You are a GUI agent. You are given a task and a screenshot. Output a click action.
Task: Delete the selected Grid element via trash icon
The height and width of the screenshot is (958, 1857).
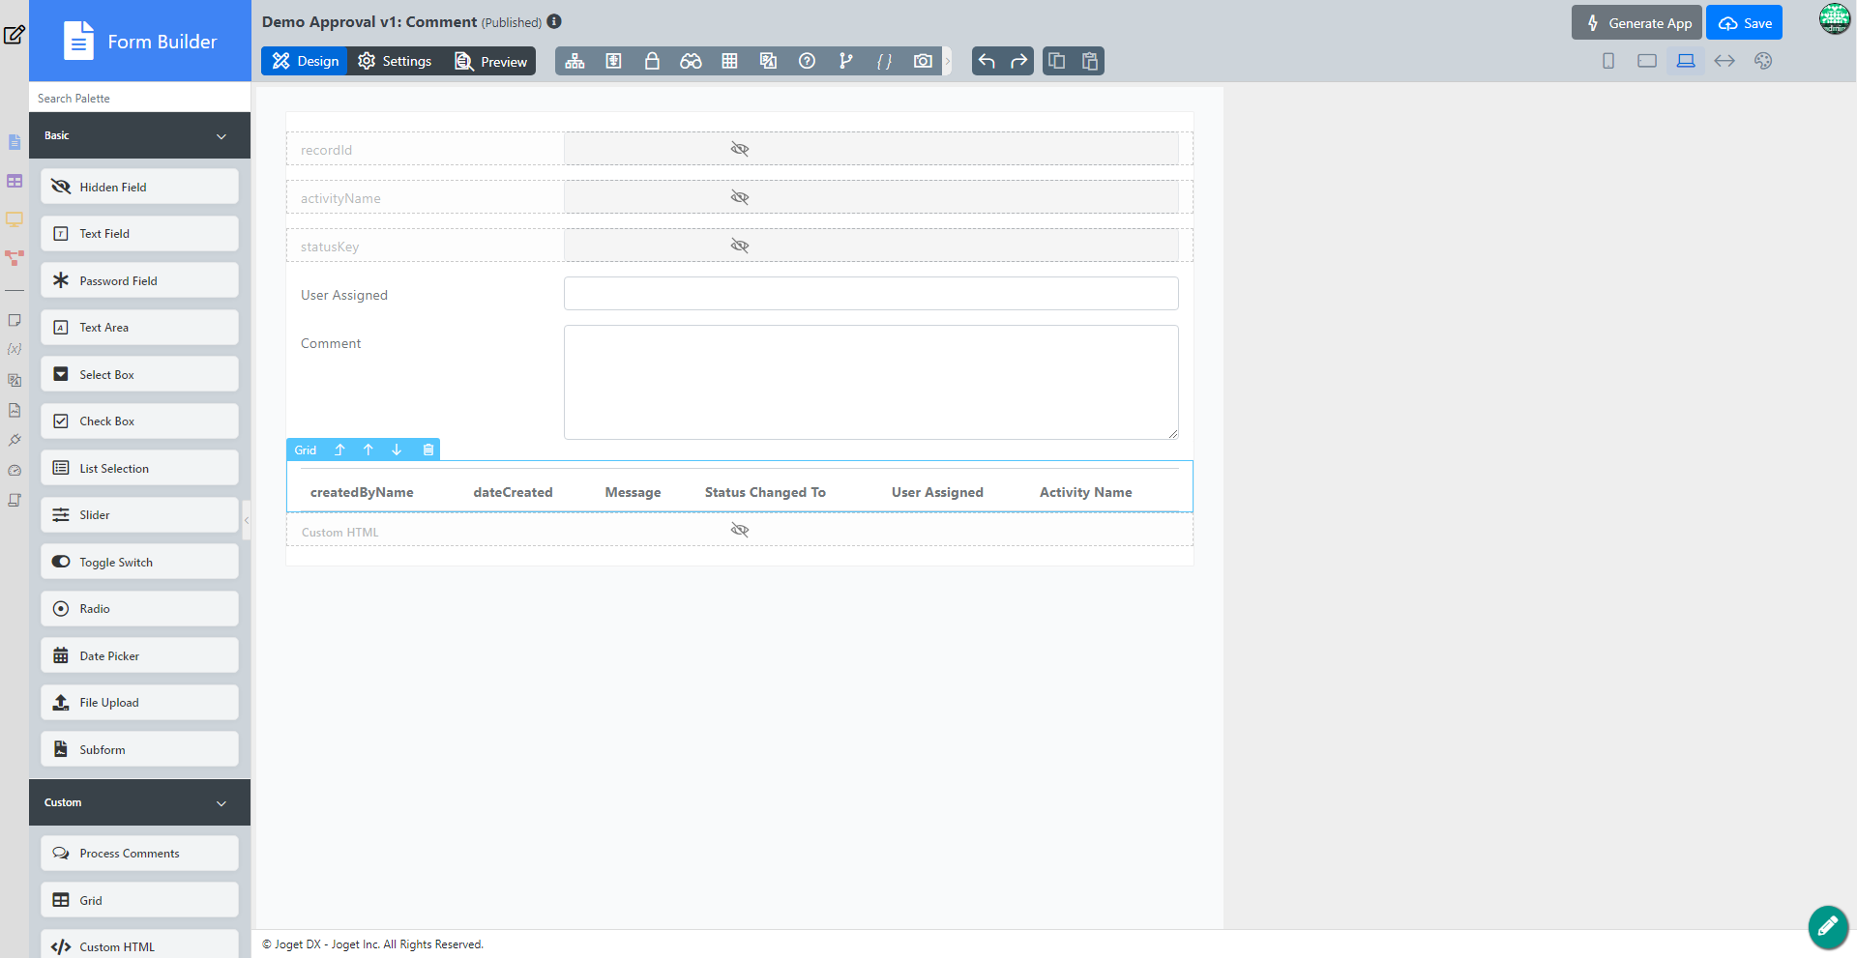click(x=428, y=450)
